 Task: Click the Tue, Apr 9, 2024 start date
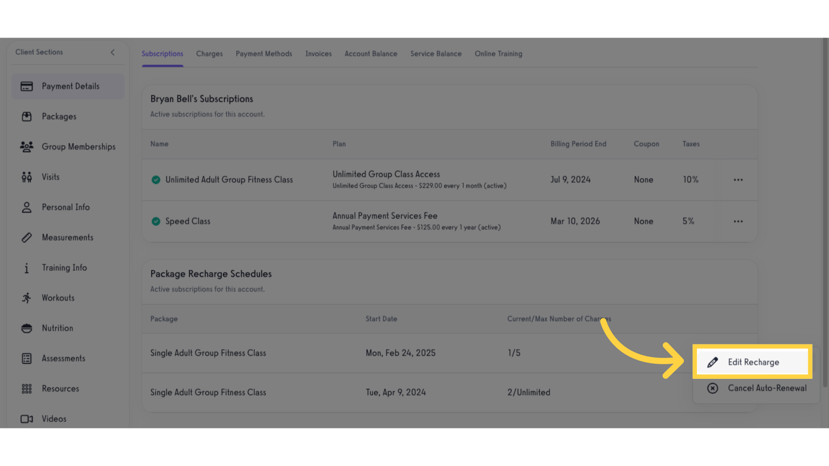396,392
